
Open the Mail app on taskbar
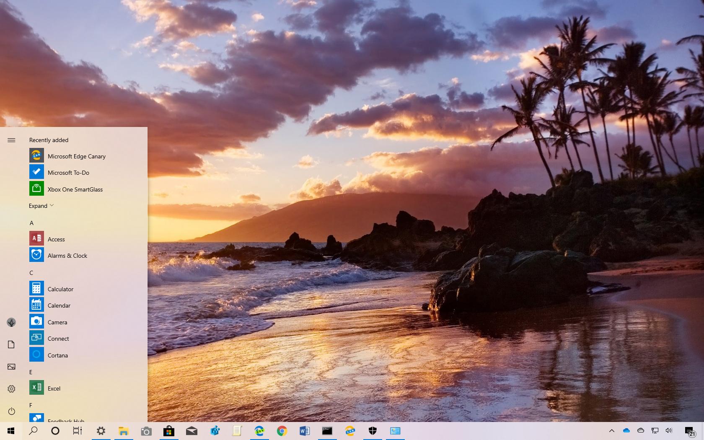pos(192,431)
